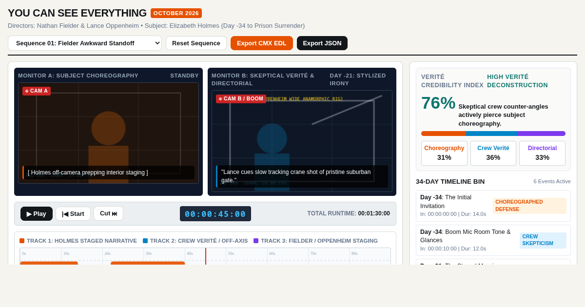This screenshot has width=585, height=307.
Task: Click the Holmes off-camera caption text
Action: coord(108,173)
